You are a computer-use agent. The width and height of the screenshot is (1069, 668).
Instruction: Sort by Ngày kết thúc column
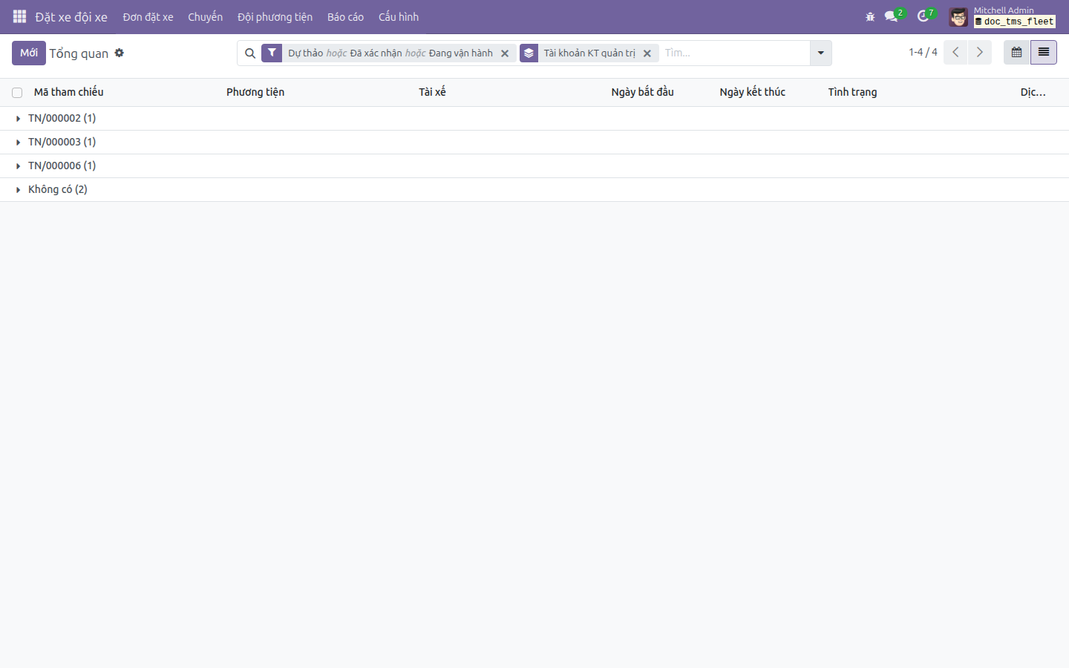[752, 92]
